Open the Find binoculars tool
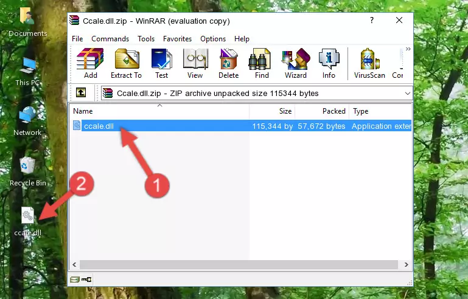 (262, 63)
